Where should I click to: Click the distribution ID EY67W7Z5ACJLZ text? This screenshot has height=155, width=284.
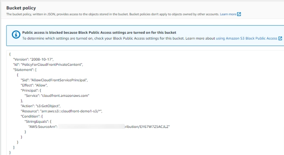pos(154,127)
